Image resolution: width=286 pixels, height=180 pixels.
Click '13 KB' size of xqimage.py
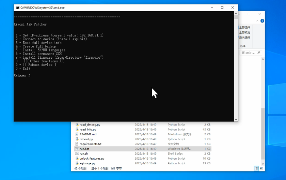click(206, 163)
